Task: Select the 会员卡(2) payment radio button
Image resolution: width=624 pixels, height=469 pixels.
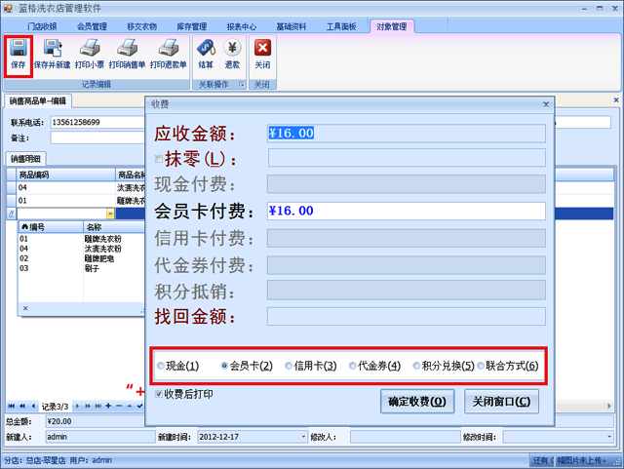Action: click(x=224, y=366)
